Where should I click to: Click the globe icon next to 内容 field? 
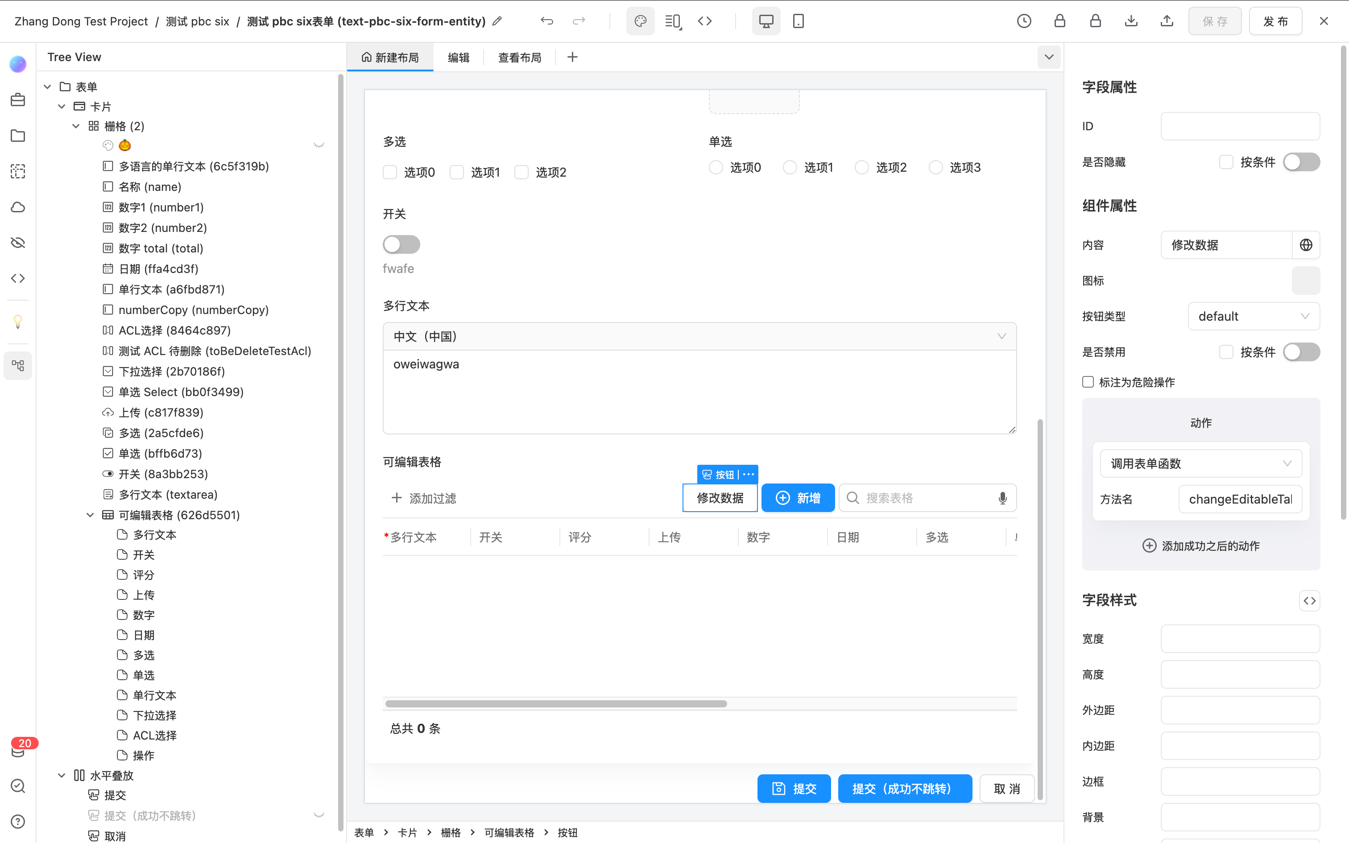1306,245
